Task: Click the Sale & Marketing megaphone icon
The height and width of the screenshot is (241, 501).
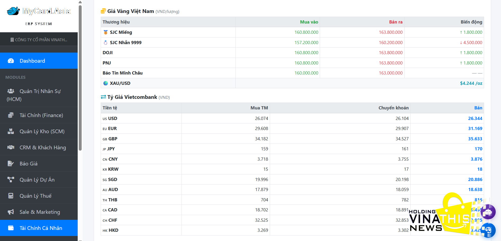Action: [11, 212]
